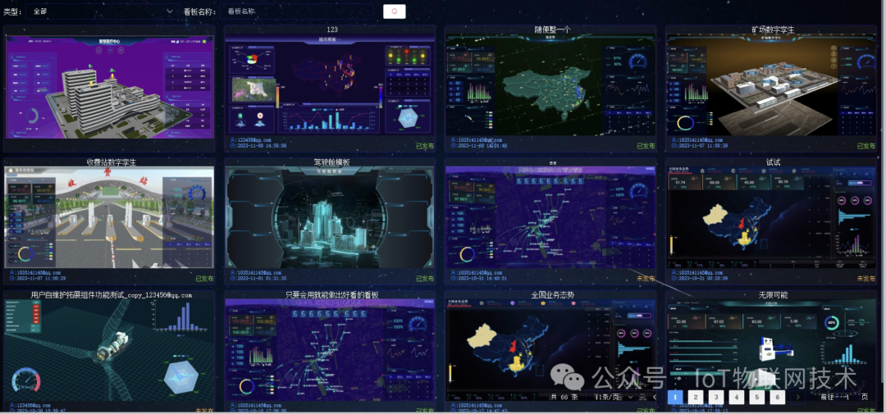Click the 试试 card title
Image resolution: width=886 pixels, height=414 pixels.
(773, 162)
